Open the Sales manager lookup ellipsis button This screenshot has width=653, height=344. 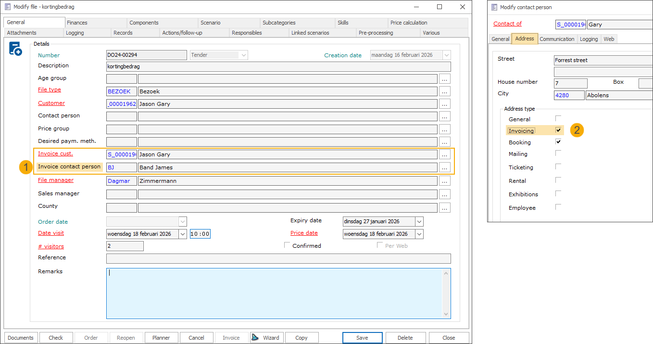[445, 194]
